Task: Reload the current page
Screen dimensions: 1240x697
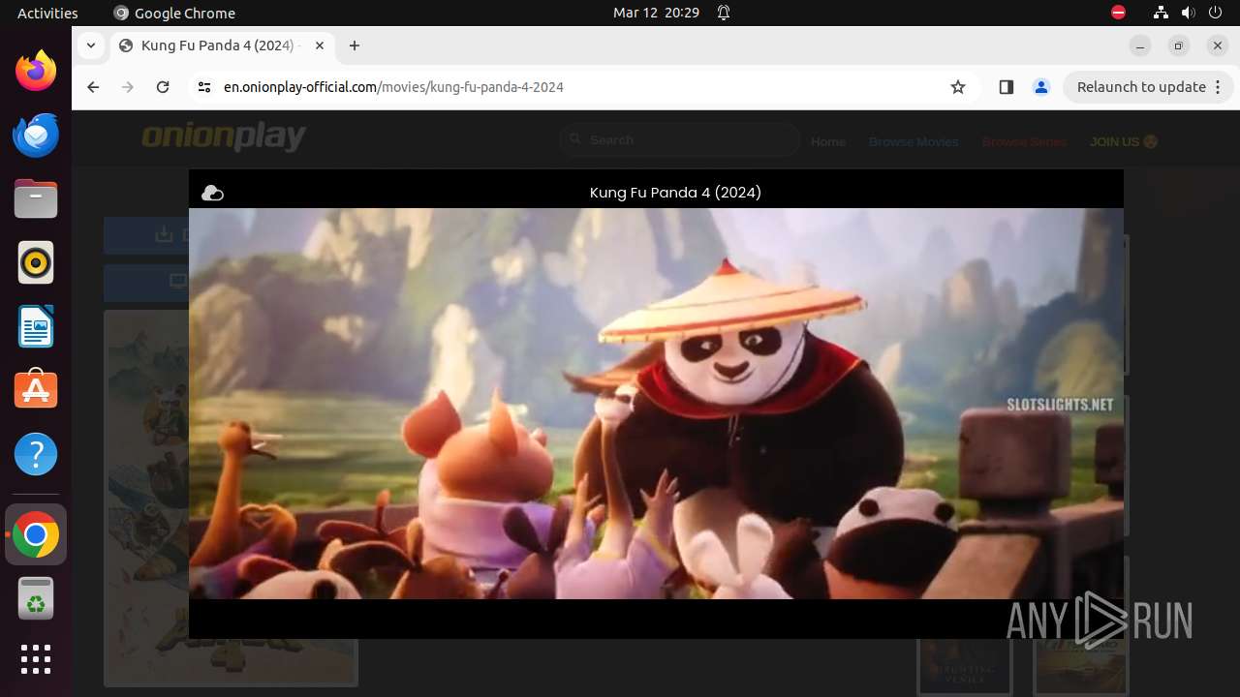Action: [x=163, y=87]
